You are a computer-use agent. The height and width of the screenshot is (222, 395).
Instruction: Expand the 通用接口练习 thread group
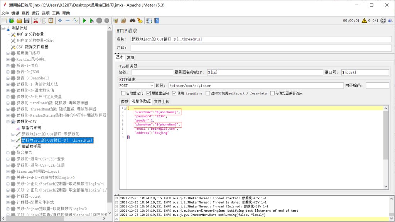click(8, 53)
